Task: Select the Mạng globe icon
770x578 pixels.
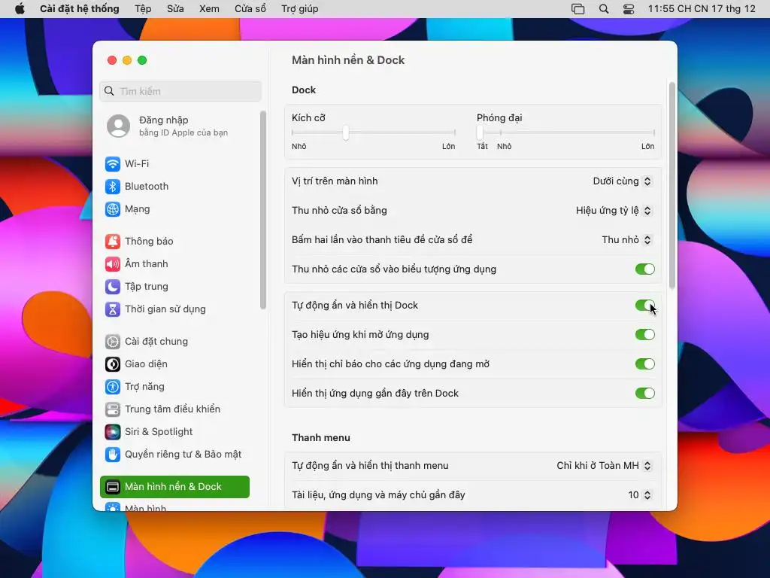Action: [x=113, y=209]
